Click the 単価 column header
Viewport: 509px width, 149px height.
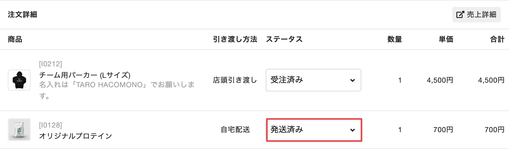click(x=446, y=39)
